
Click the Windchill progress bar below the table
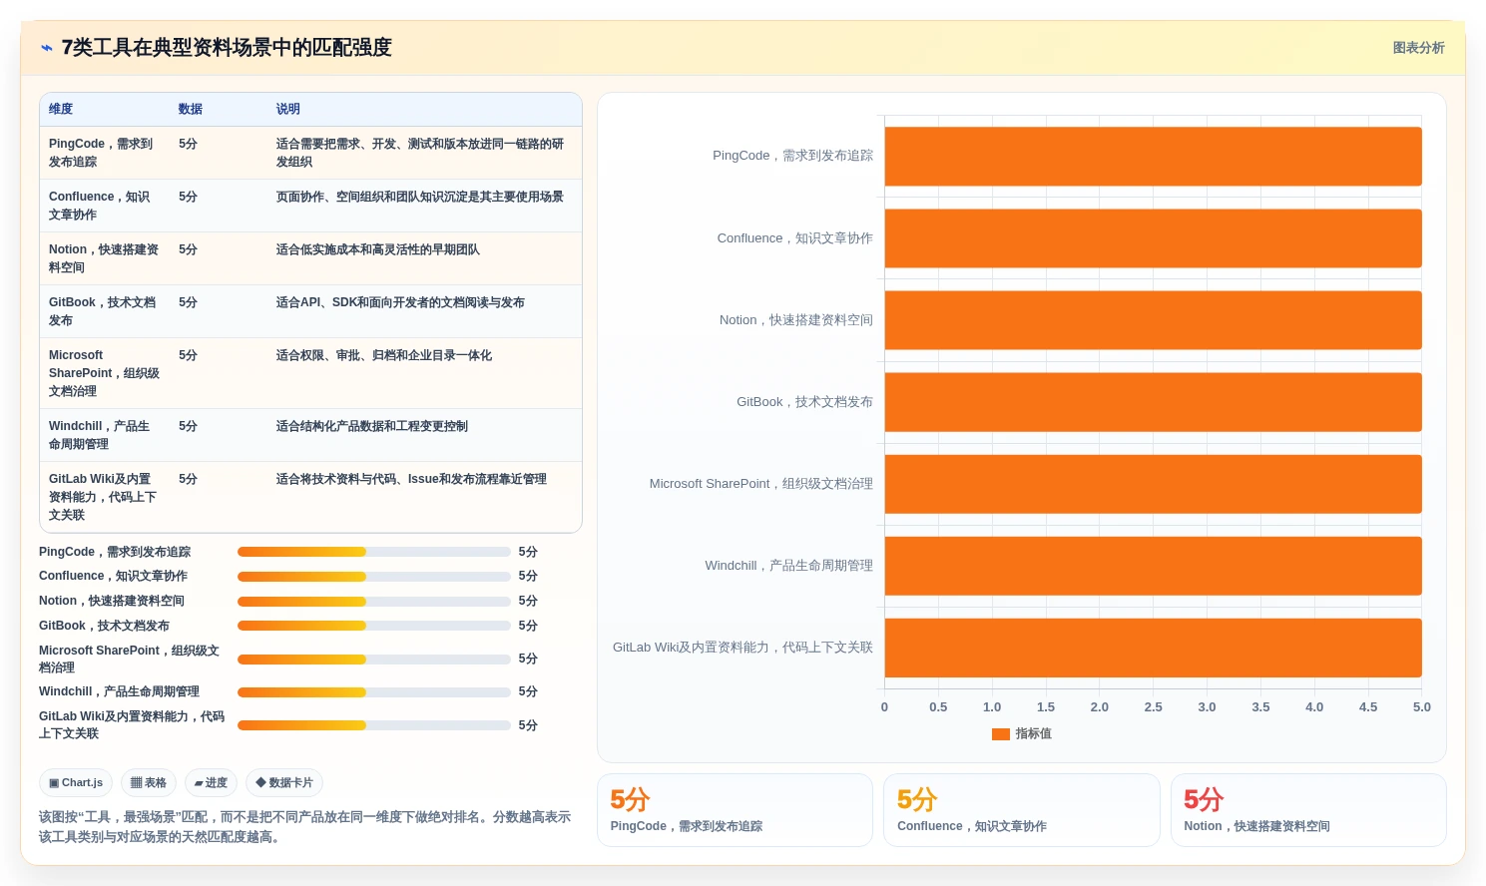pyautogui.click(x=374, y=692)
